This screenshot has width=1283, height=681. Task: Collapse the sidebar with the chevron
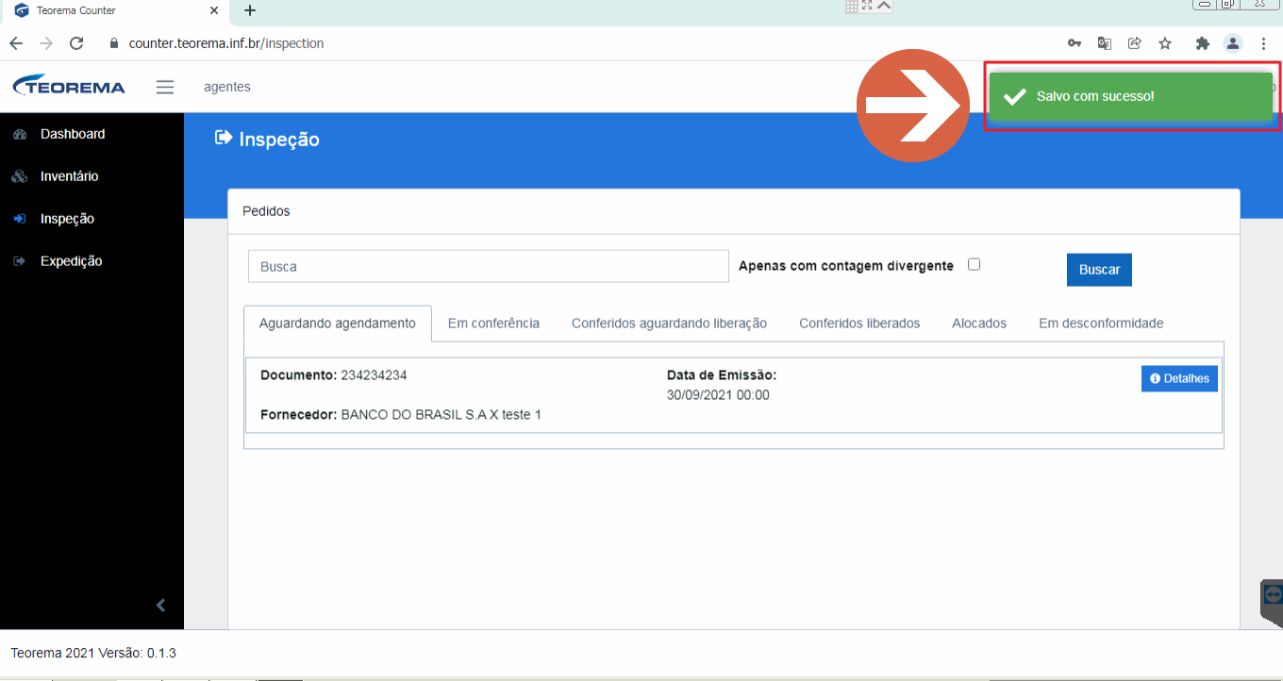pos(160,606)
